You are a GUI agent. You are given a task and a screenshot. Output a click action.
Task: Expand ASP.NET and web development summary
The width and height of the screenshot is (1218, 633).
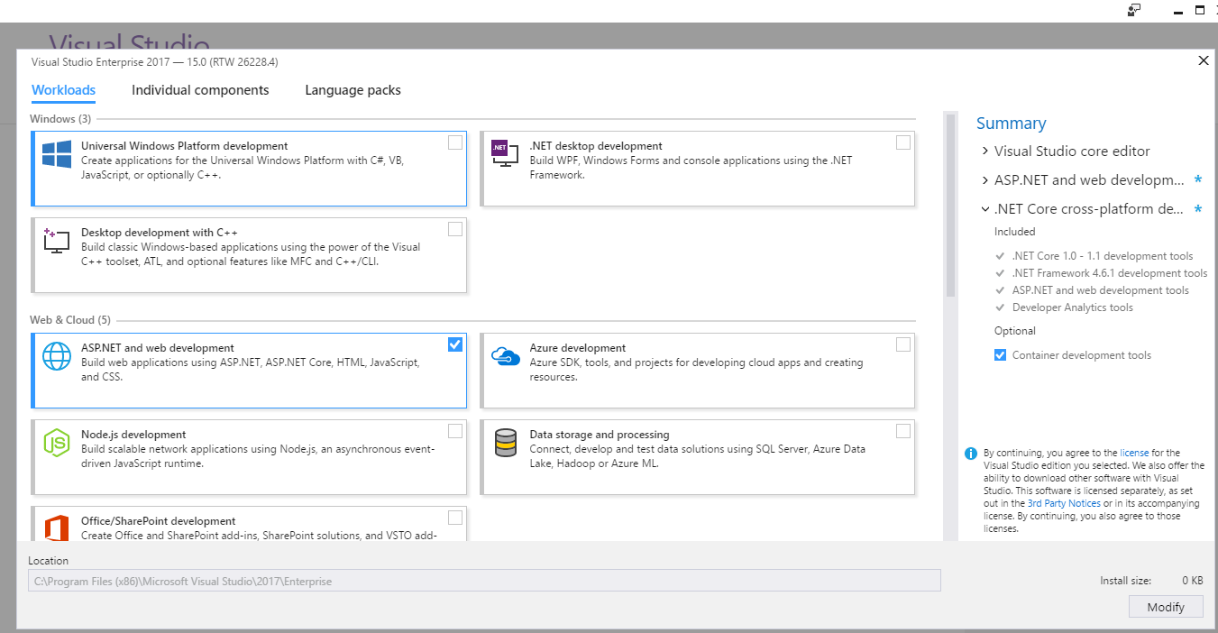click(x=985, y=180)
